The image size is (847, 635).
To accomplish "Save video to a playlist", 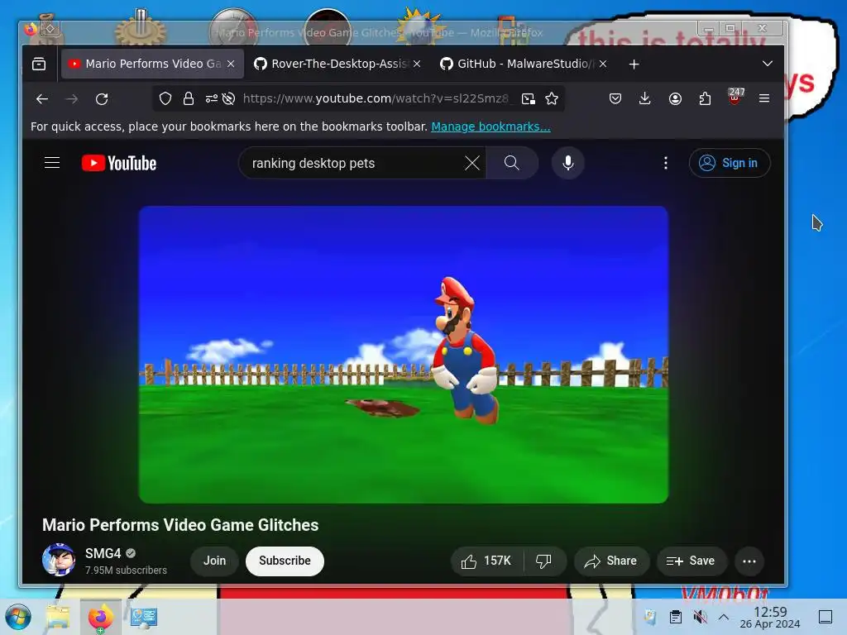I will click(x=691, y=561).
